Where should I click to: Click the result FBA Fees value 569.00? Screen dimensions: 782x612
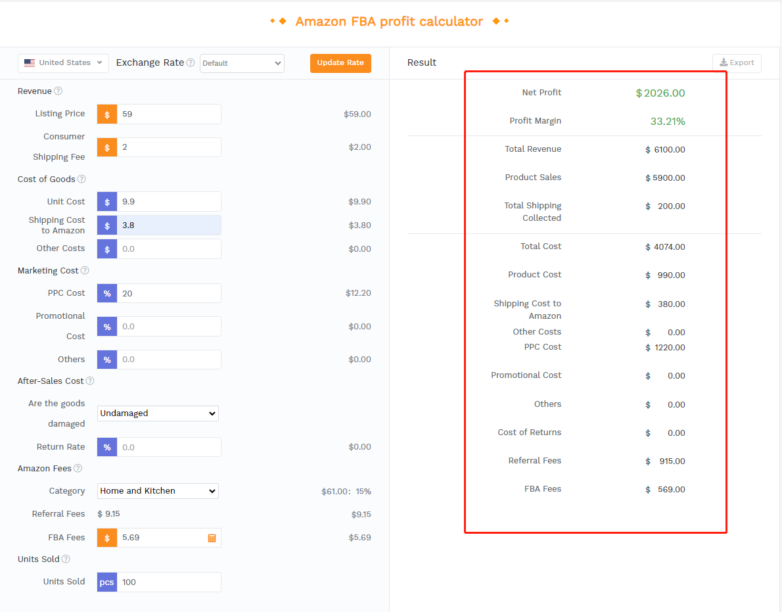click(672, 490)
